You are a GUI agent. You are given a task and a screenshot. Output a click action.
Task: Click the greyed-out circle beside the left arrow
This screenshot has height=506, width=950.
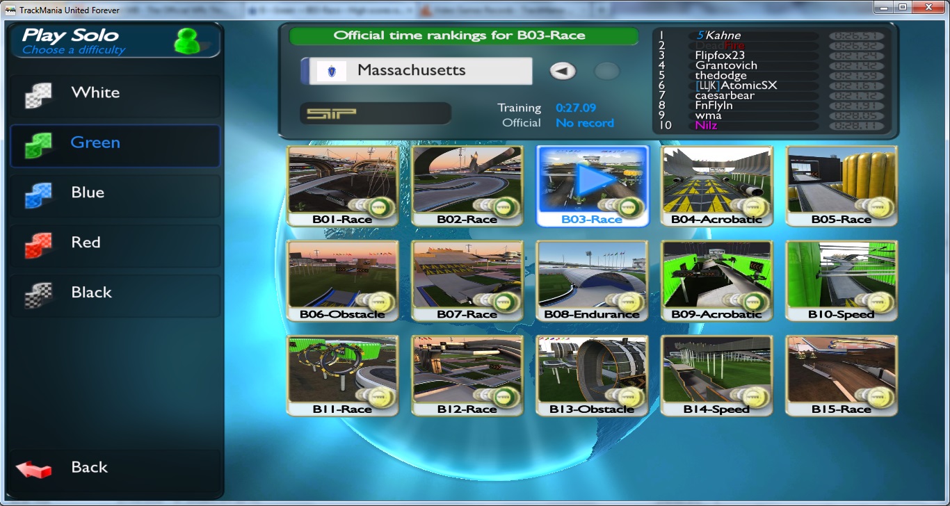coord(607,71)
